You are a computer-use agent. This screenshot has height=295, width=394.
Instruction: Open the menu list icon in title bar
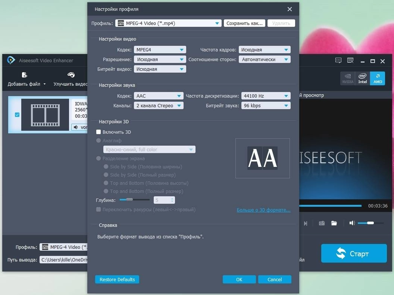click(350, 61)
